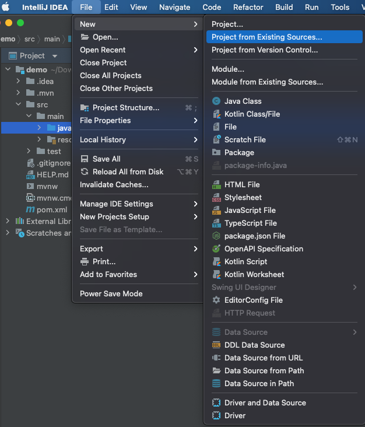Open Local History submenu
Screen dimensions: 365x427
pos(139,139)
